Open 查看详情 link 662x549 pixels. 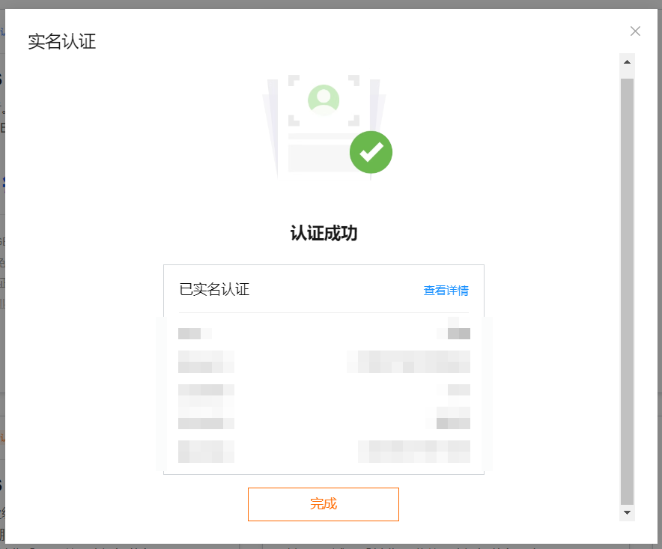point(446,291)
